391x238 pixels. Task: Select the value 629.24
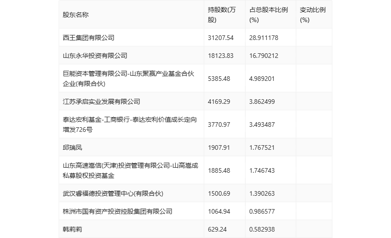[x=217, y=230]
